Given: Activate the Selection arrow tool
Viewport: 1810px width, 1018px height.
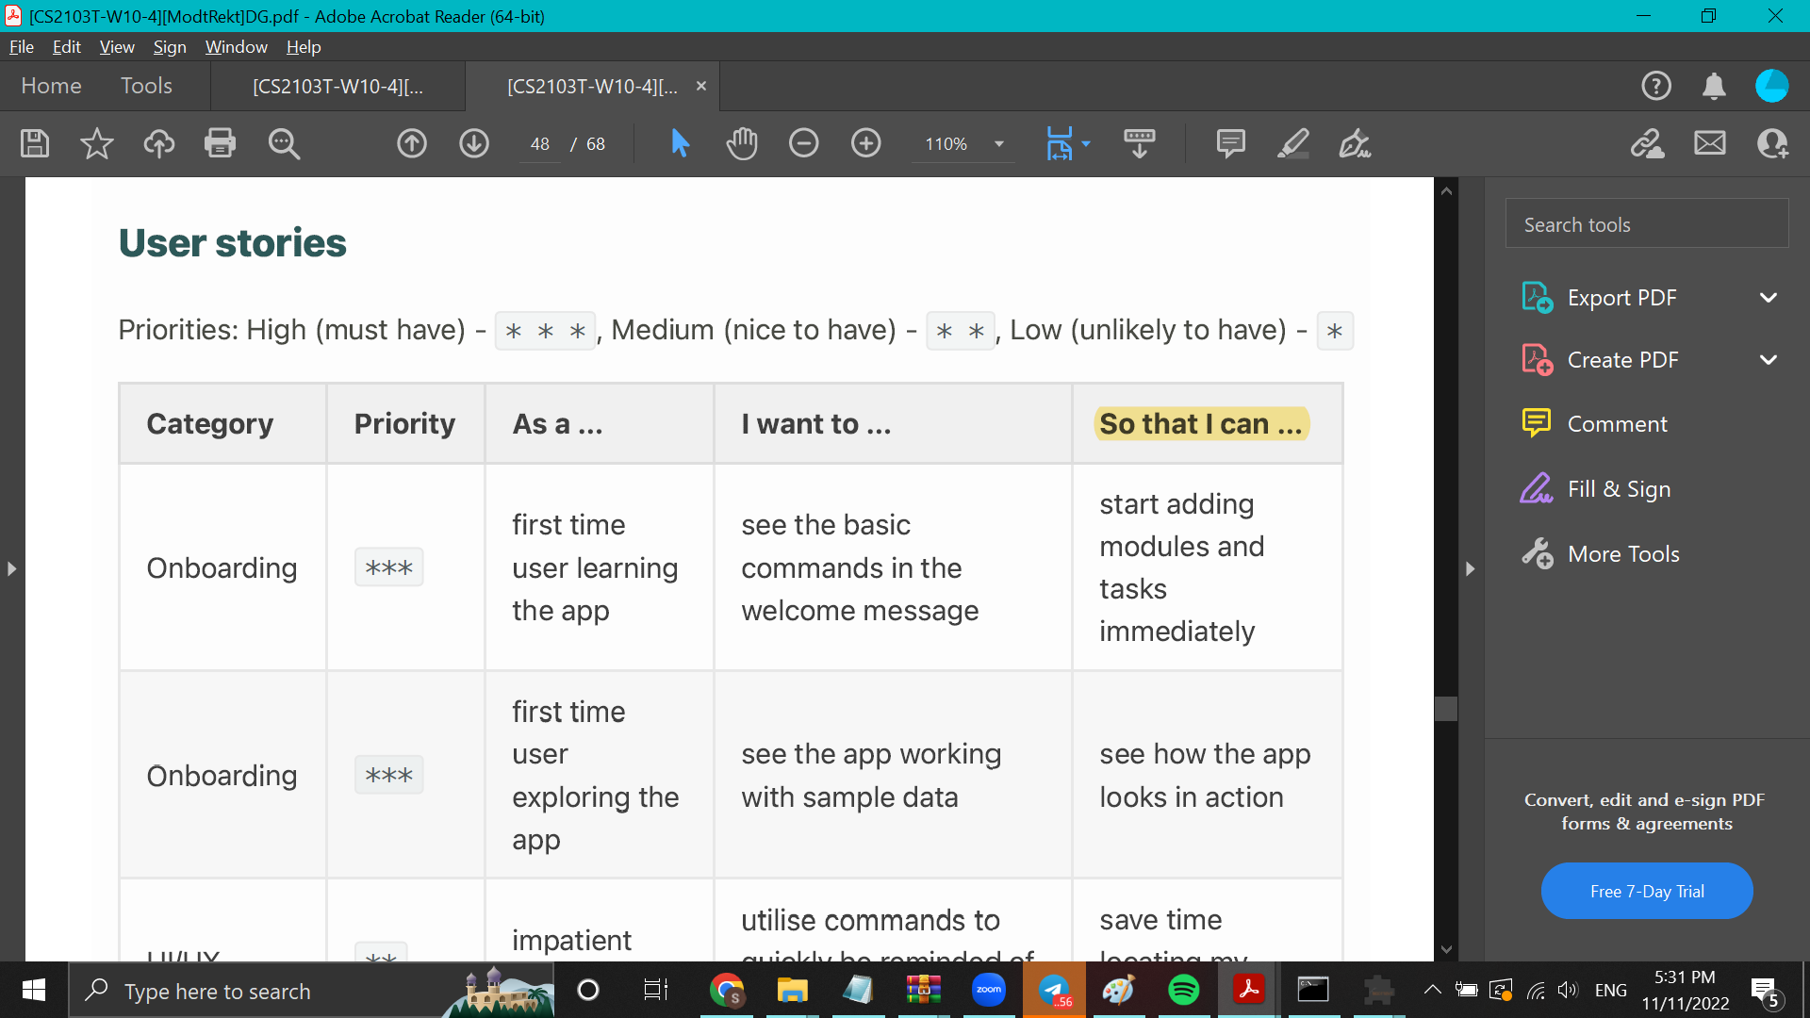Looking at the screenshot, I should (680, 143).
